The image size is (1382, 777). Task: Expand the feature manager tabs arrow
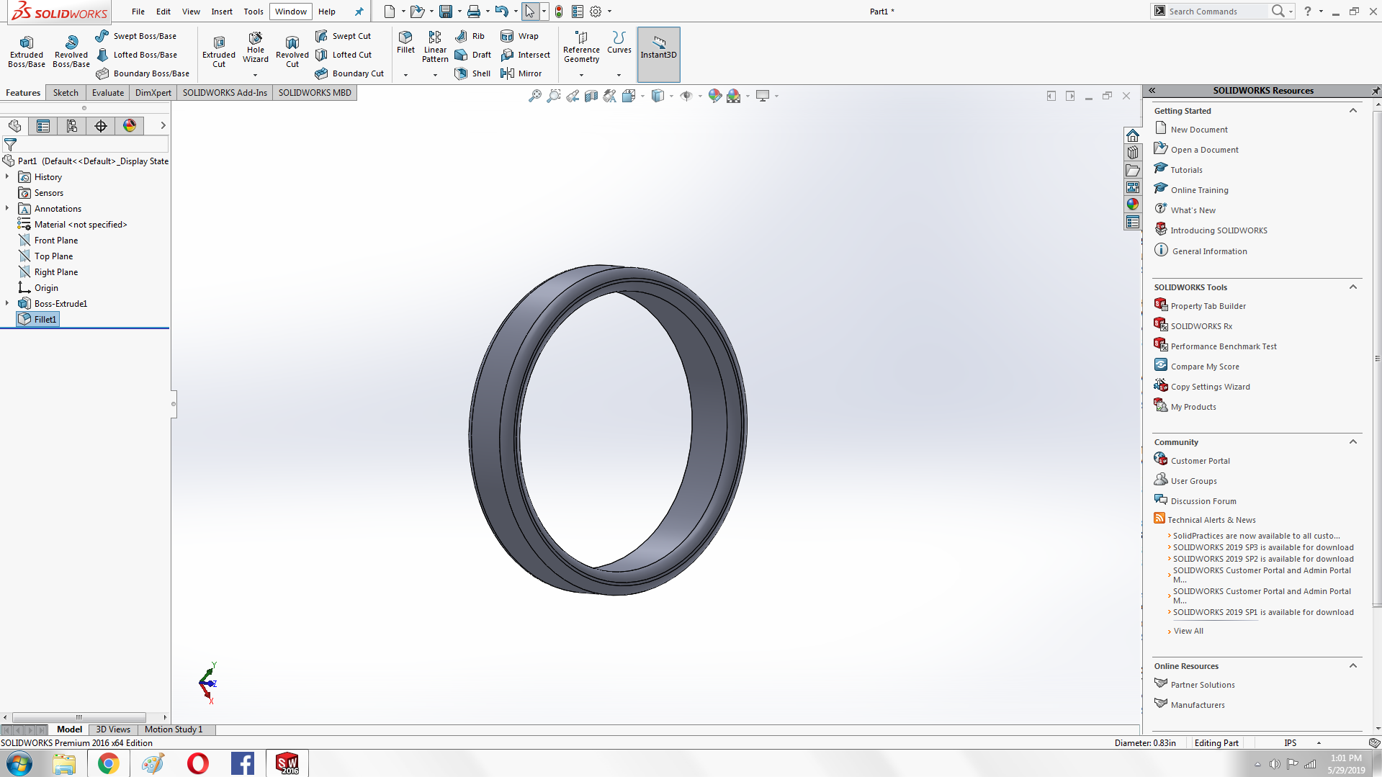[x=163, y=126]
